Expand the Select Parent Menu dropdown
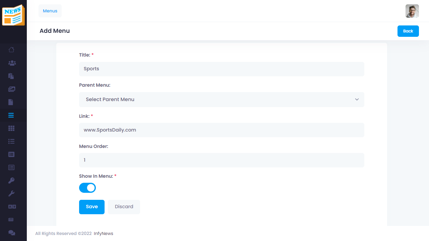429x241 pixels. pos(222,99)
